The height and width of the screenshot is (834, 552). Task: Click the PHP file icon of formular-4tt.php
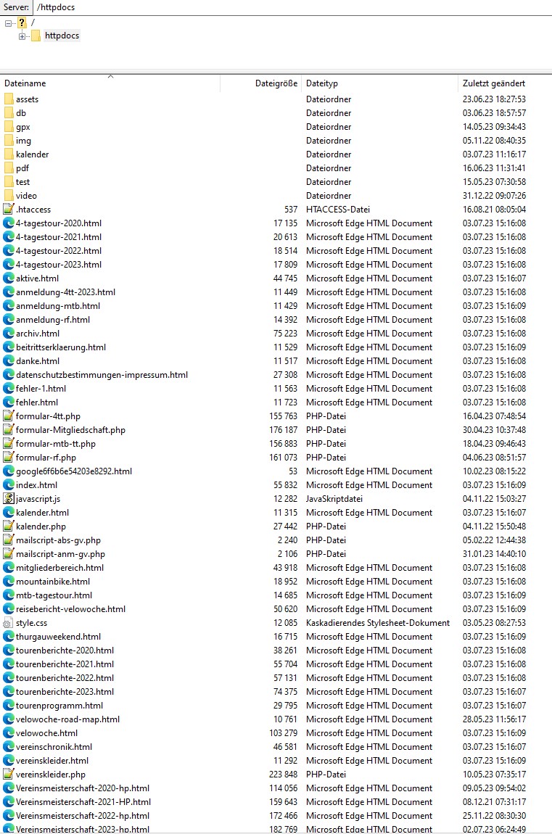point(9,416)
